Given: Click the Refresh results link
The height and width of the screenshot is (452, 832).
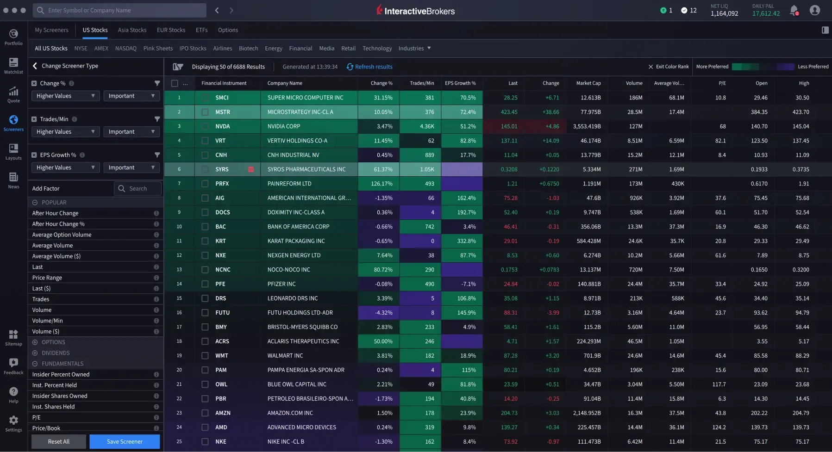Looking at the screenshot, I should point(369,67).
